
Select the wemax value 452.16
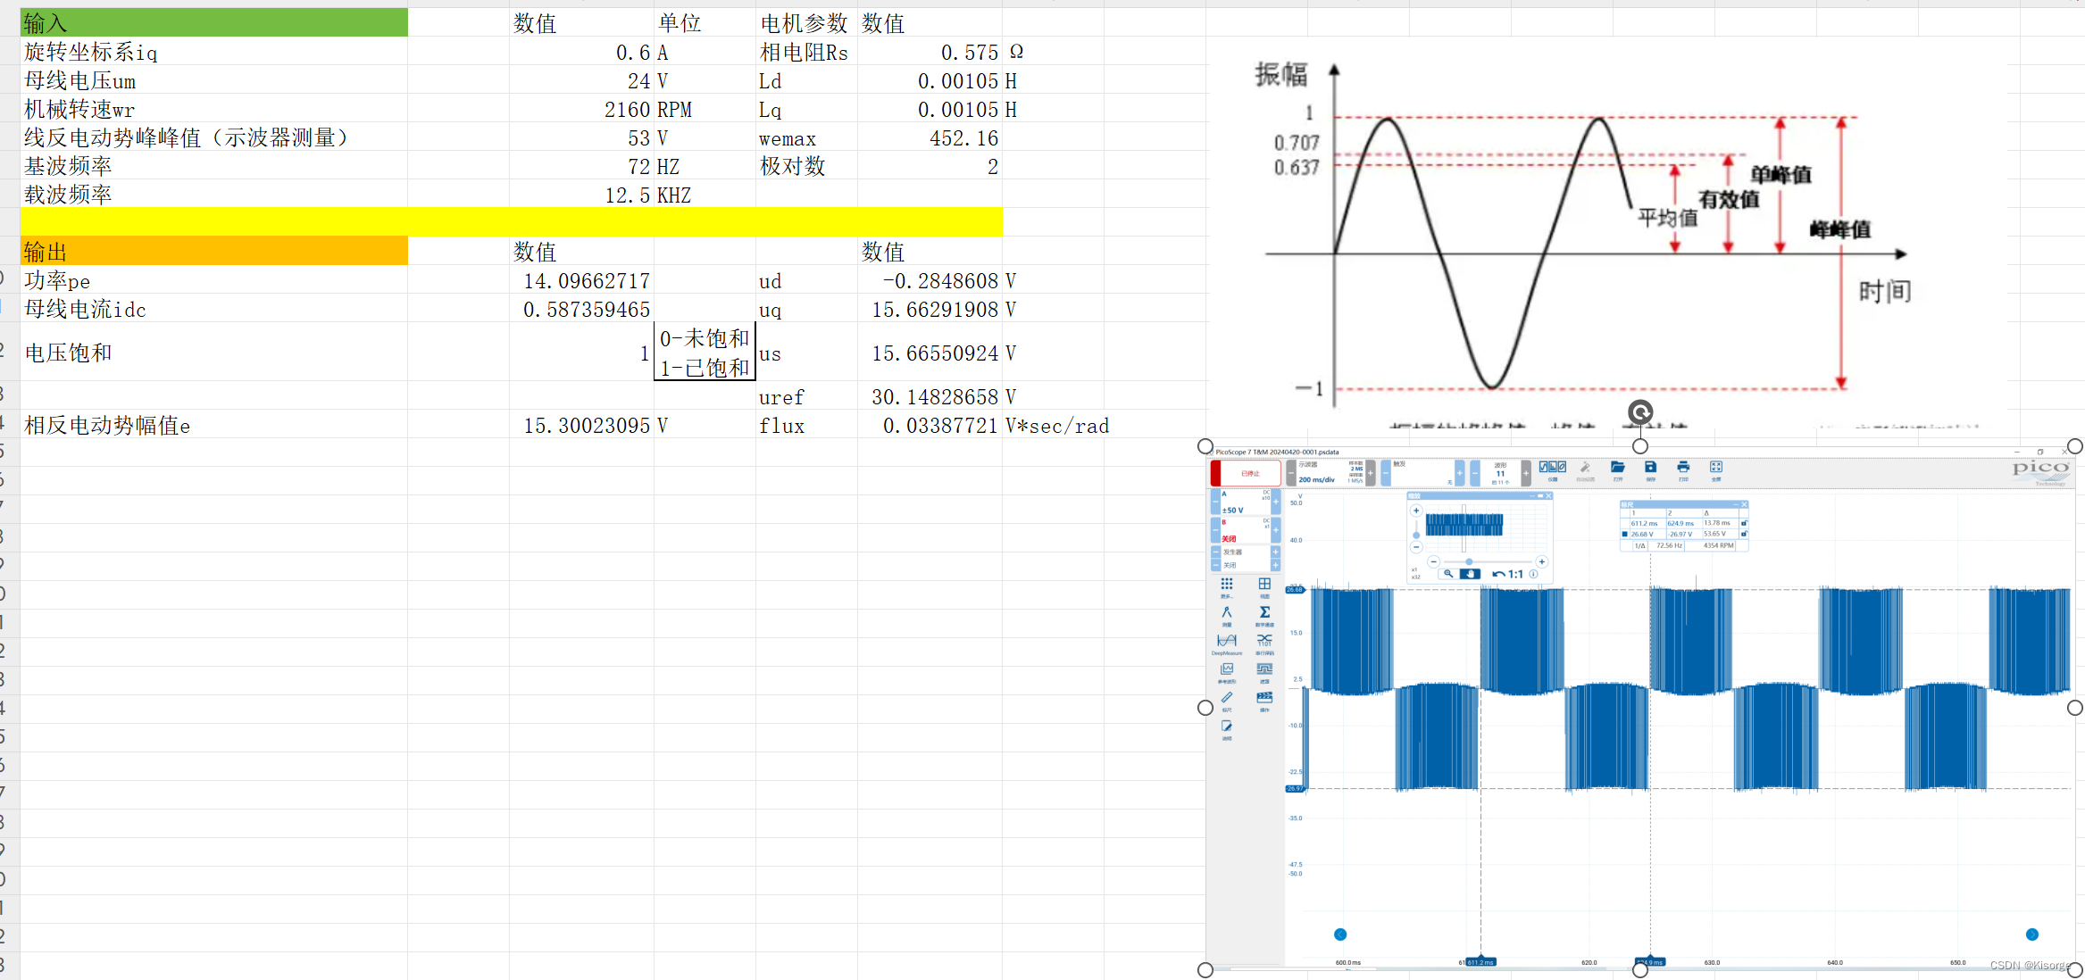point(930,137)
